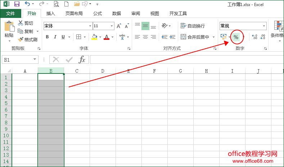Open conditional formatting 条件格式
Viewport: 284px width, 167px height.
(277, 31)
